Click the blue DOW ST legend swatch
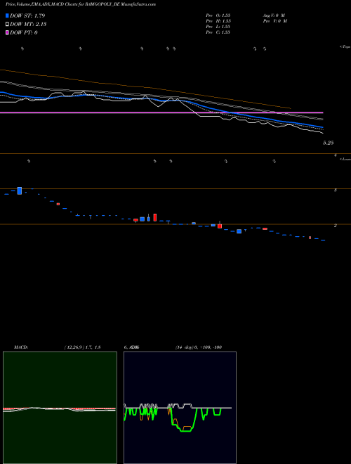Screen dimensions: 351x464 tap(7, 15)
